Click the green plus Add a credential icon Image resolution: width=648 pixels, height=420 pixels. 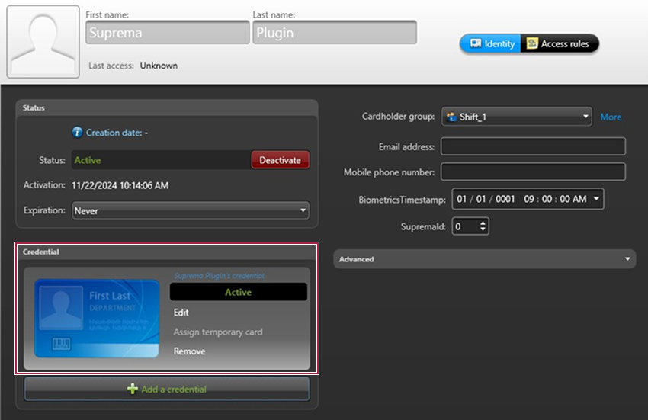click(x=133, y=389)
